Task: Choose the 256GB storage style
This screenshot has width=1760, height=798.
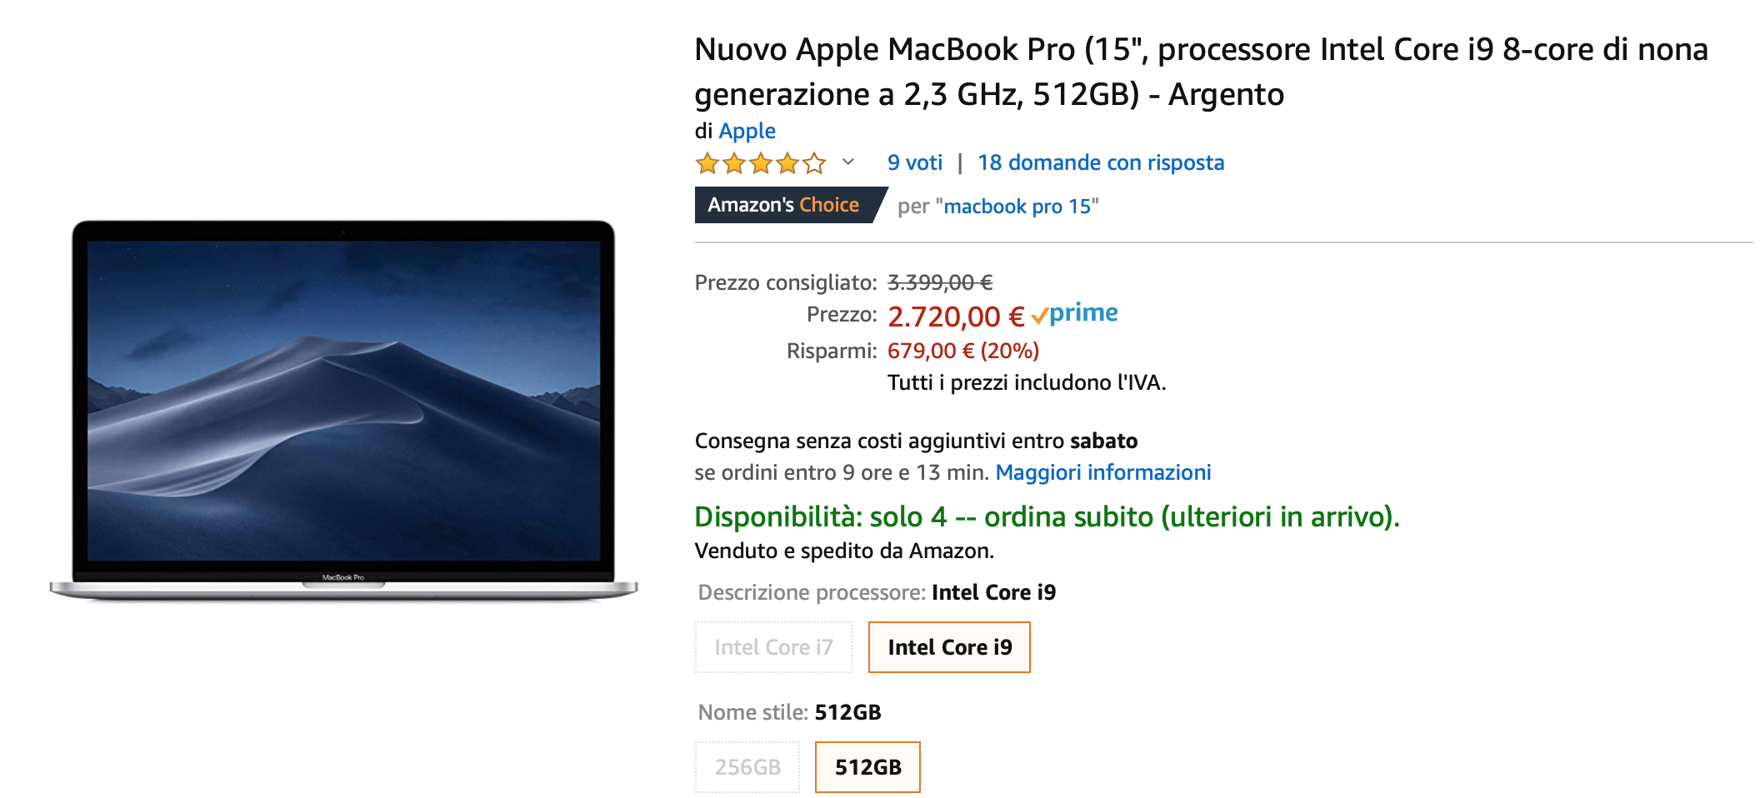Action: 747,767
